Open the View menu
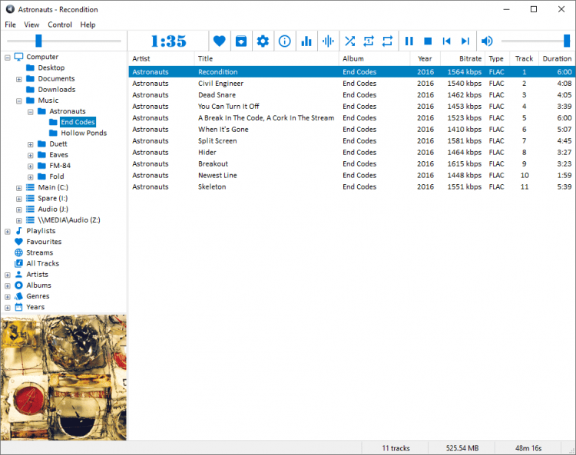Image resolution: width=576 pixels, height=455 pixels. [x=31, y=25]
